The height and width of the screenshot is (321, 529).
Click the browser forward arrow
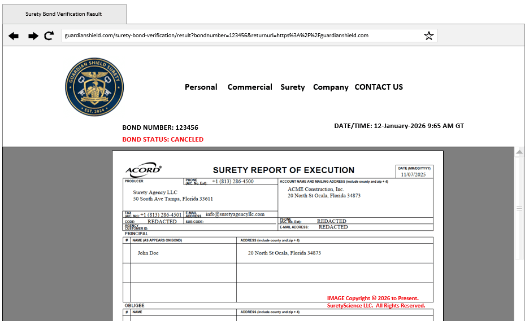(x=33, y=36)
